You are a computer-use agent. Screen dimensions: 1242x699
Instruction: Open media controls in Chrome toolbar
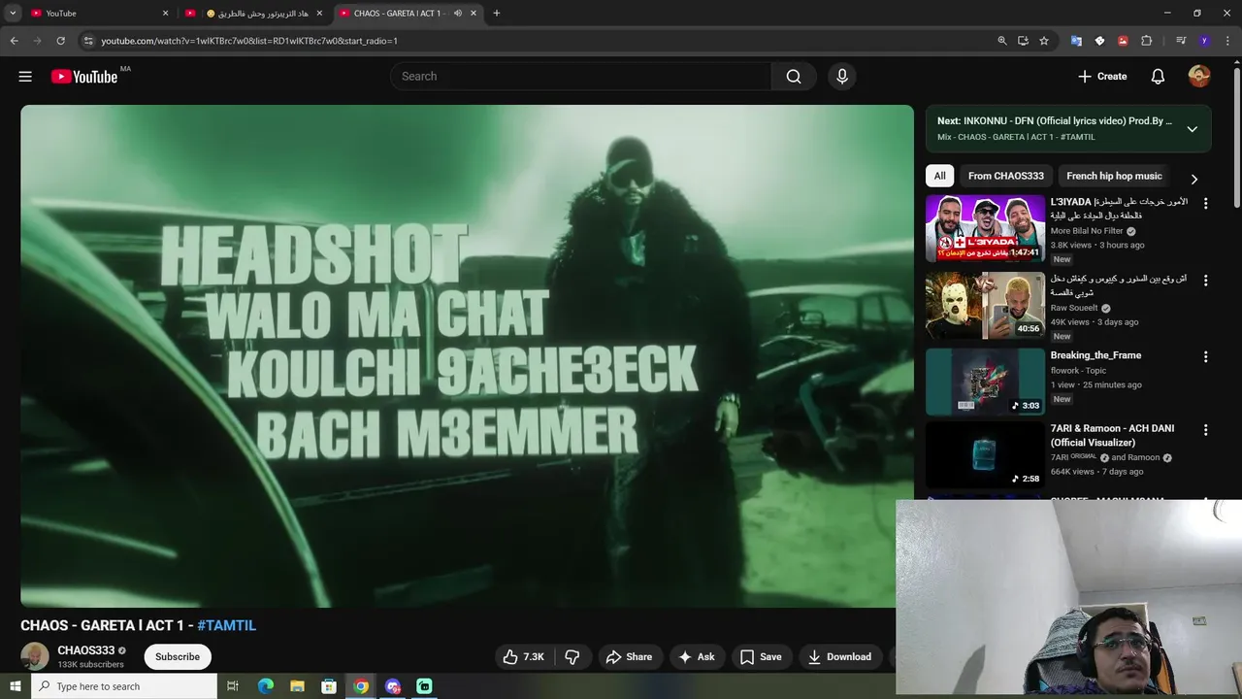coord(1181,41)
